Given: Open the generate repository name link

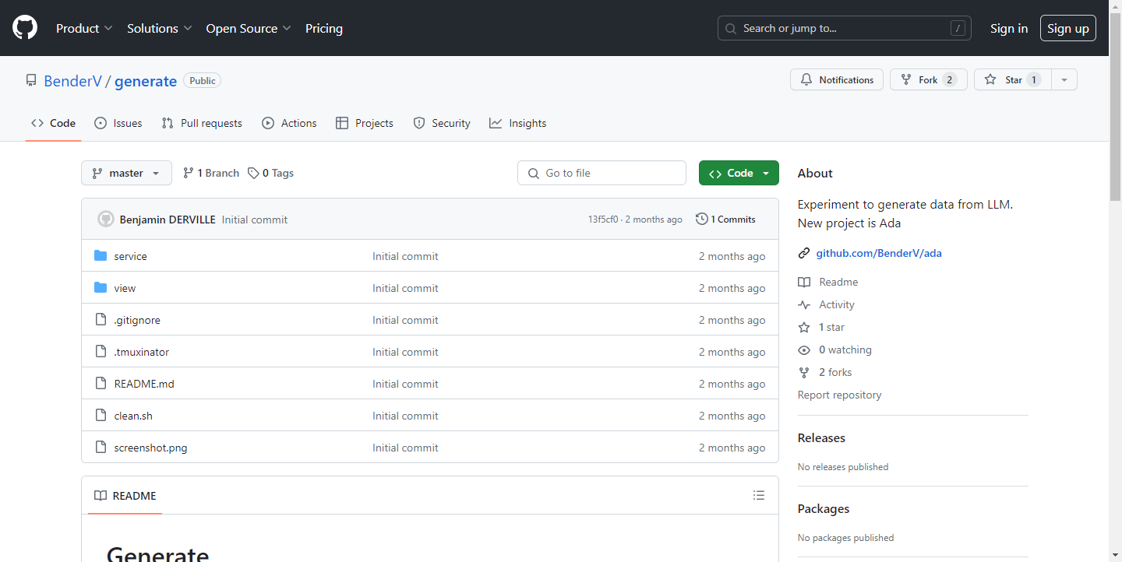Looking at the screenshot, I should click(x=146, y=81).
